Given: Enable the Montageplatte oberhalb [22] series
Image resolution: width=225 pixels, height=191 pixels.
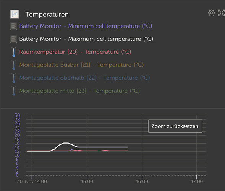Looking at the screenshot, I should (84, 78).
